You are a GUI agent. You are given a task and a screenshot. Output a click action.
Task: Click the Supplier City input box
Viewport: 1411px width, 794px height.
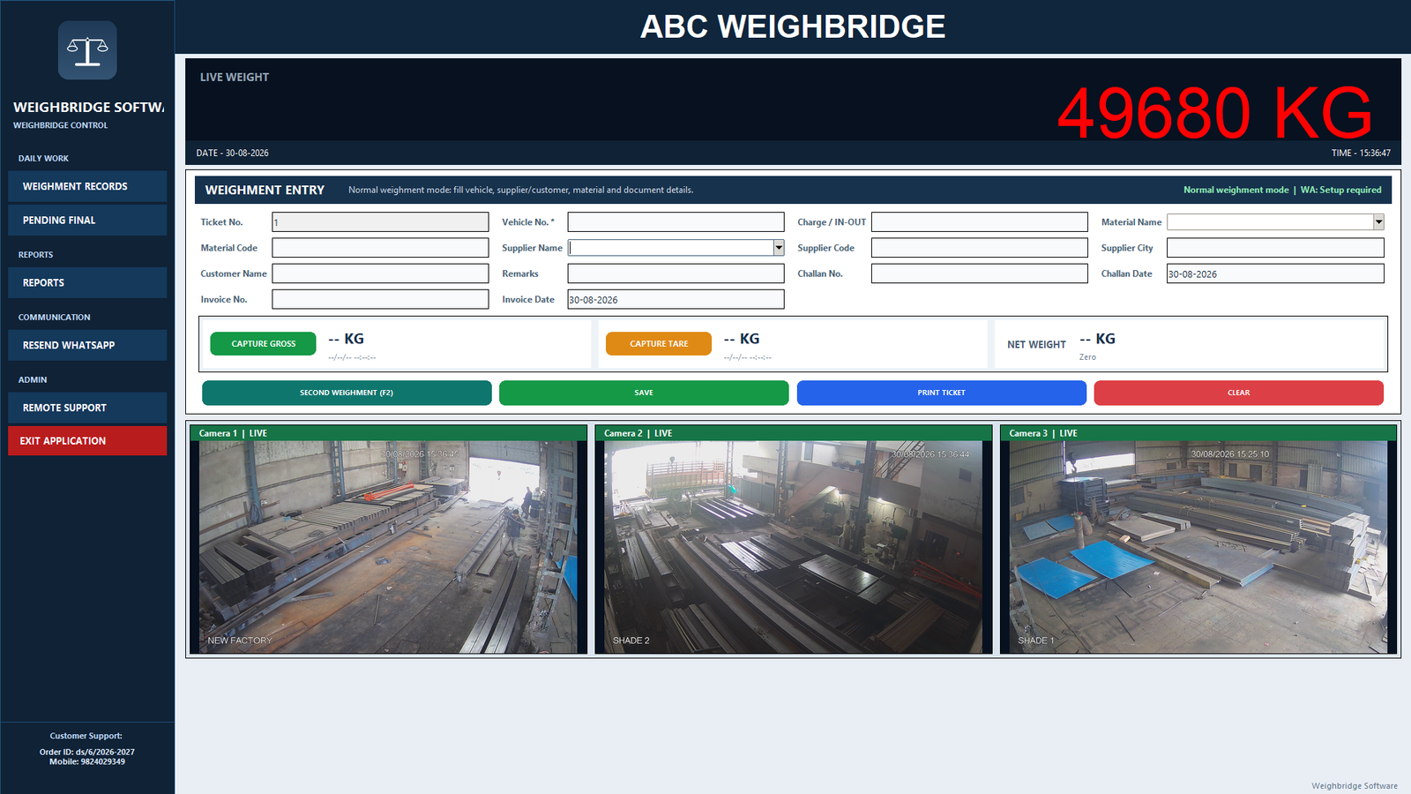1275,248
